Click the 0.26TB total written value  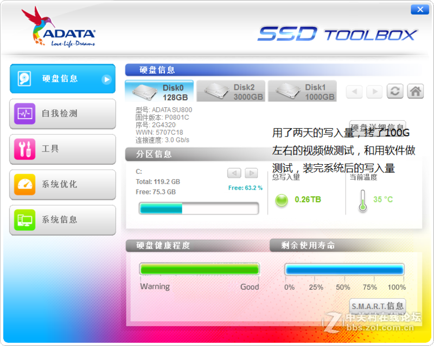pos(308,199)
